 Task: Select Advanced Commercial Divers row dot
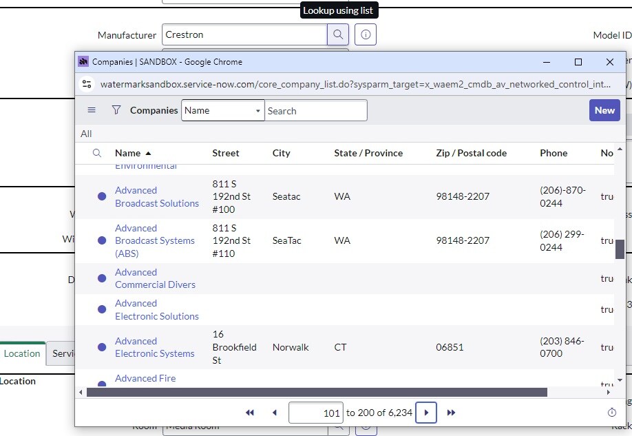coord(102,278)
